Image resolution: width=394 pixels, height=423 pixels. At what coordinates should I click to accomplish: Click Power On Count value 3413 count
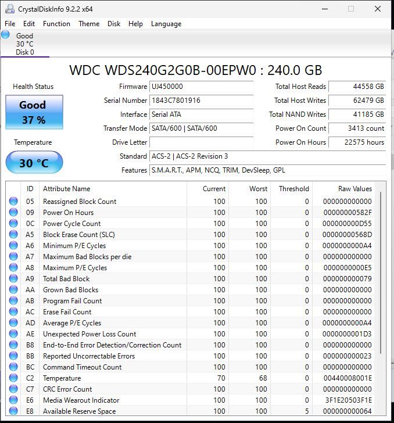(x=357, y=128)
